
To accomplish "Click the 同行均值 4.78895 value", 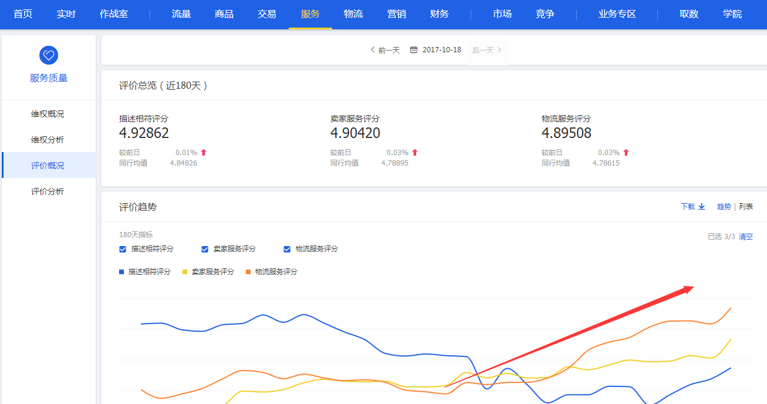I will [395, 163].
